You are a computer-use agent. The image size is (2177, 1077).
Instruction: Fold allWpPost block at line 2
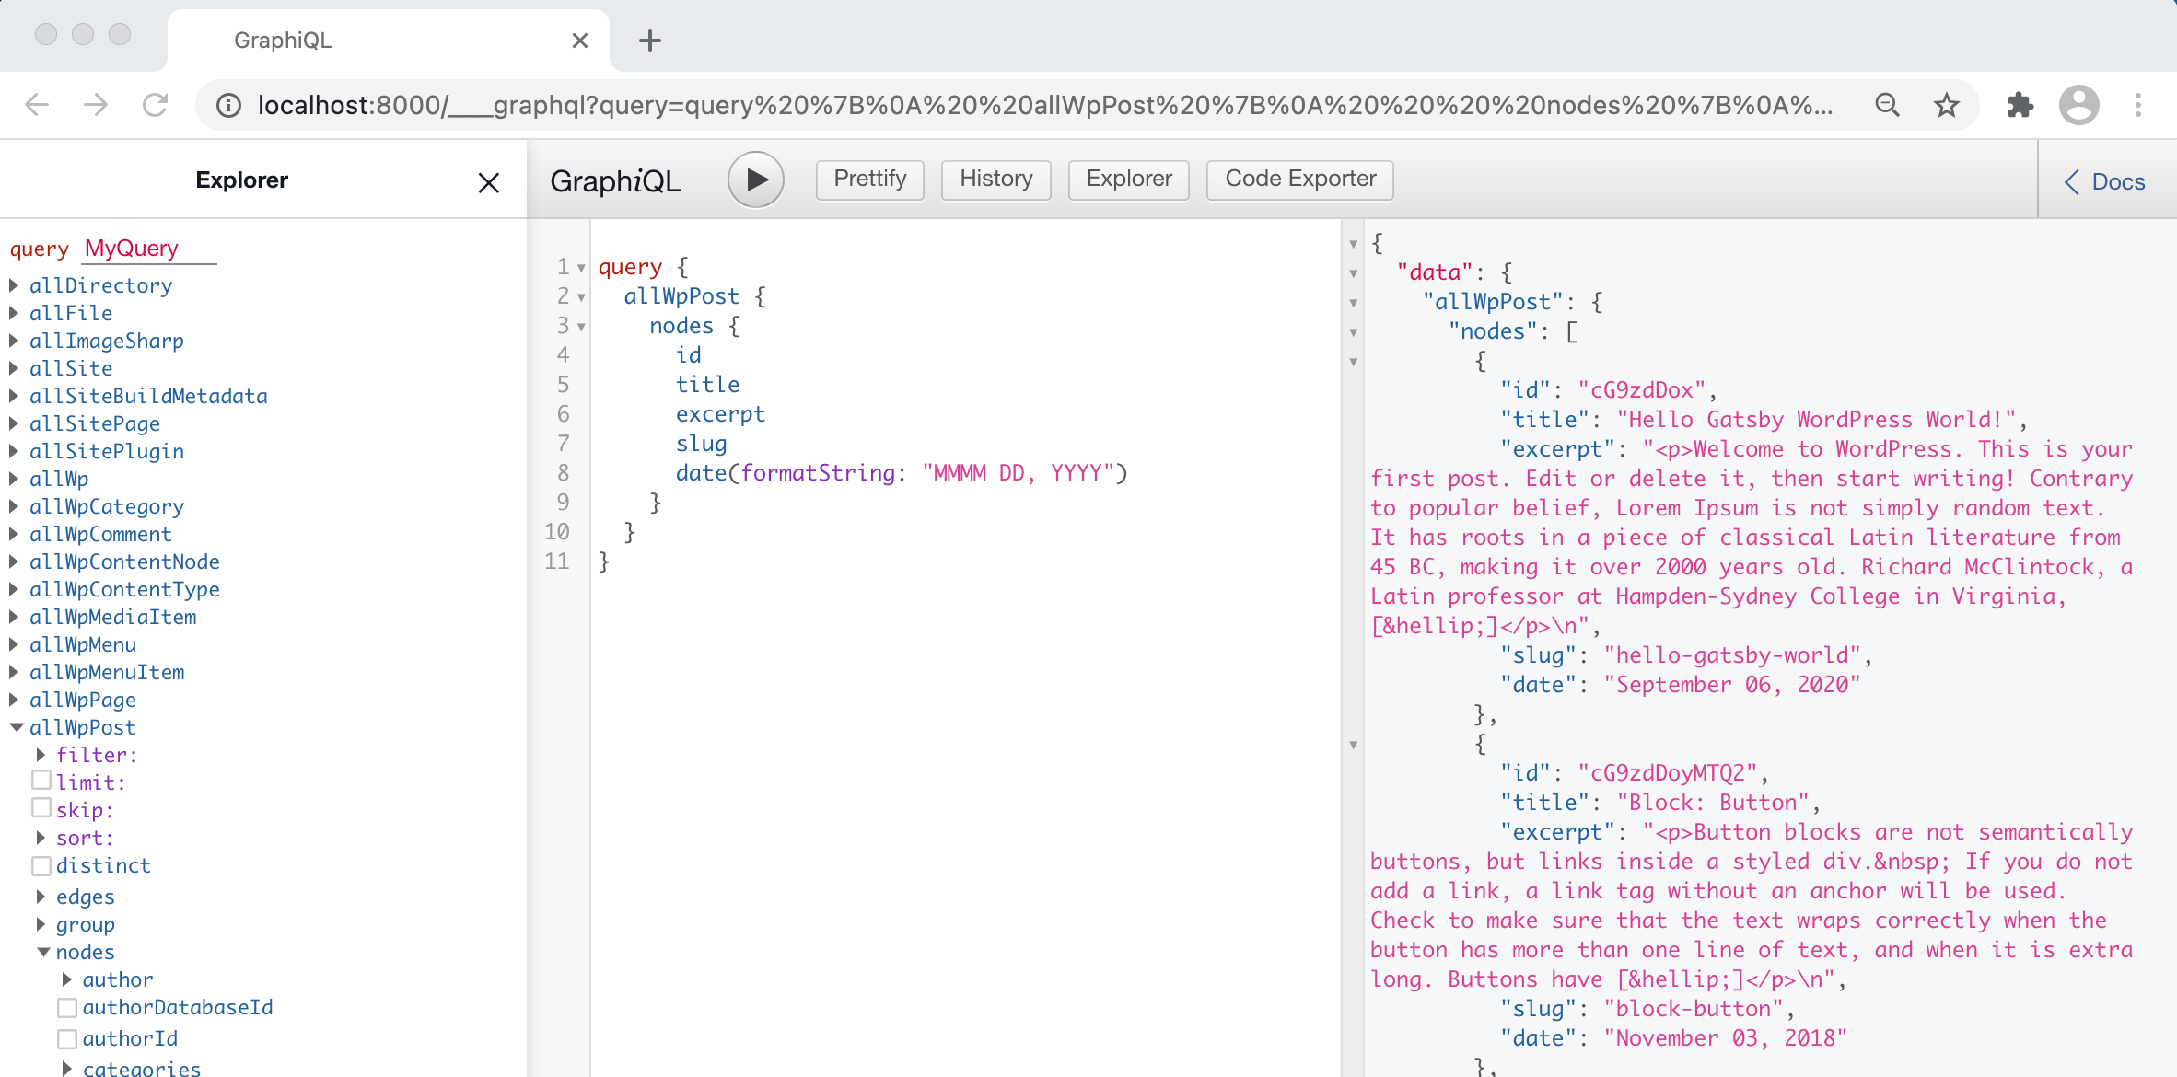(581, 297)
